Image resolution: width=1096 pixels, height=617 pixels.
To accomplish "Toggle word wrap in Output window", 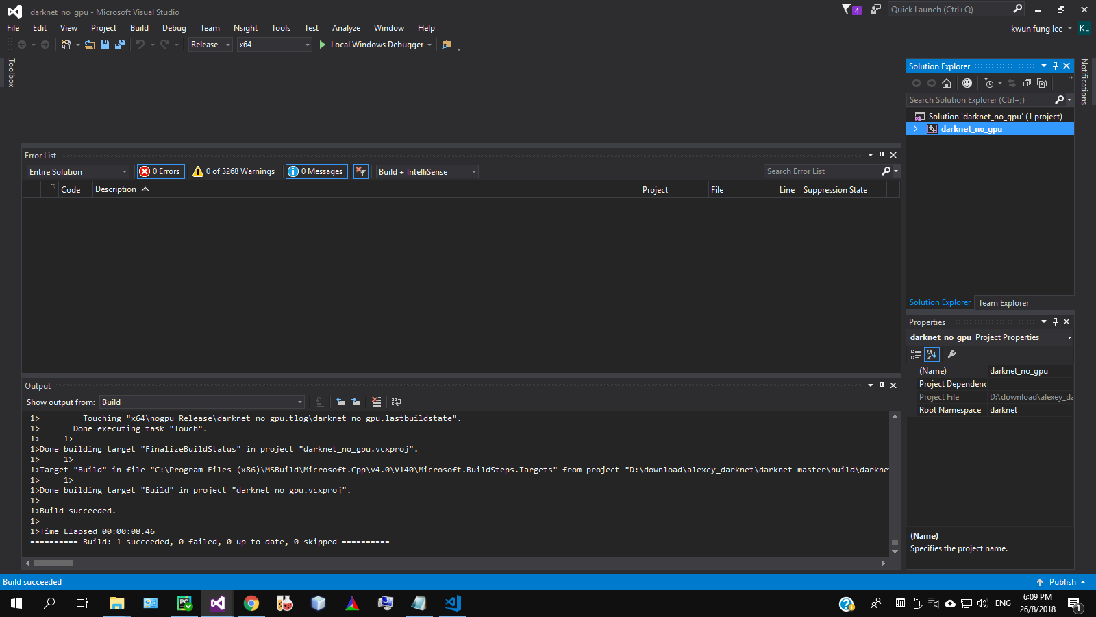I will (397, 402).
